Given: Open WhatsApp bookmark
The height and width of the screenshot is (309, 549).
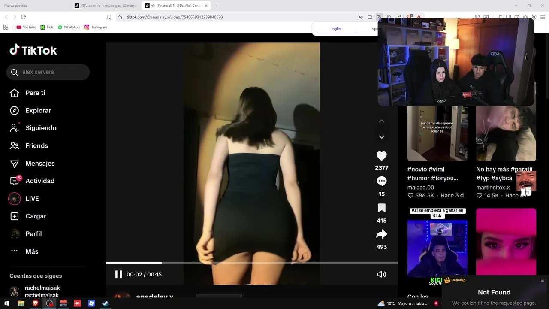Looking at the screenshot, I should [x=69, y=27].
